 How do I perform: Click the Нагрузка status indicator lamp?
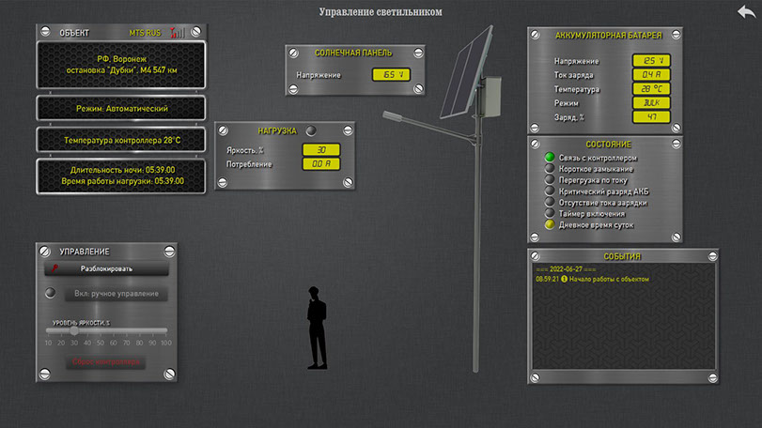311,130
